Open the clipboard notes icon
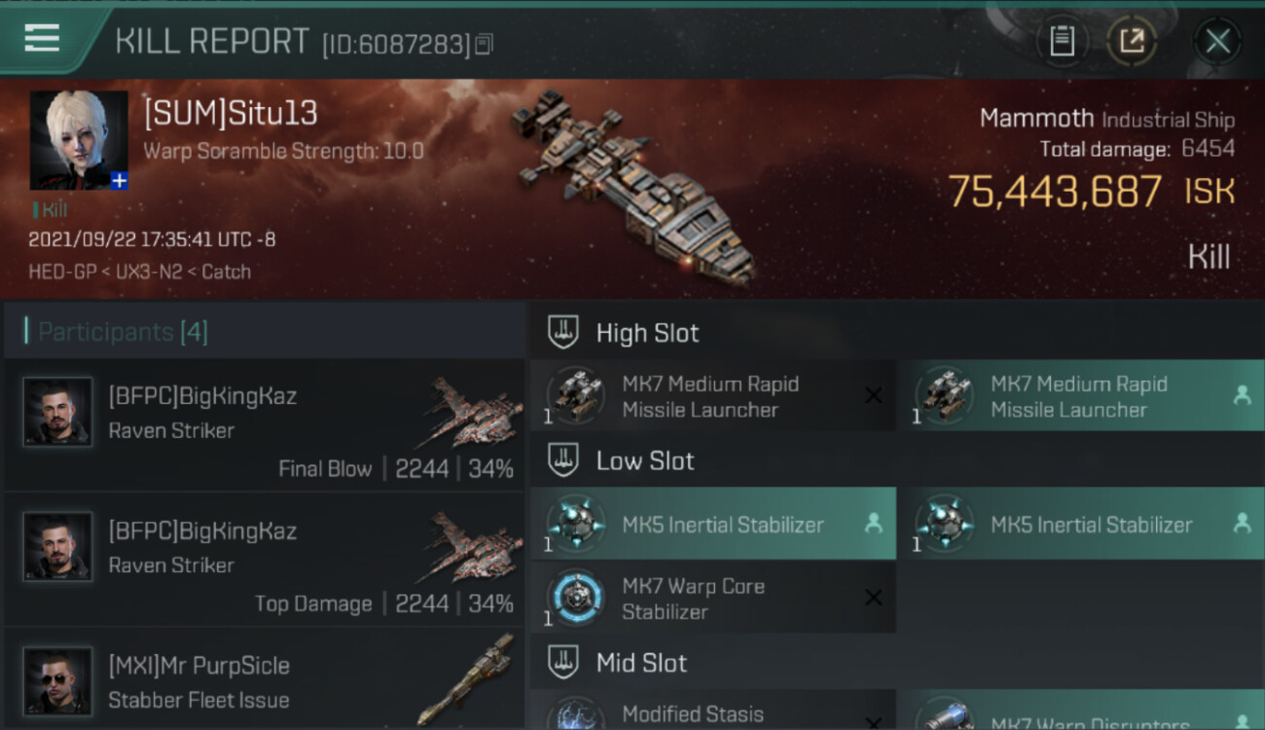 [1062, 41]
